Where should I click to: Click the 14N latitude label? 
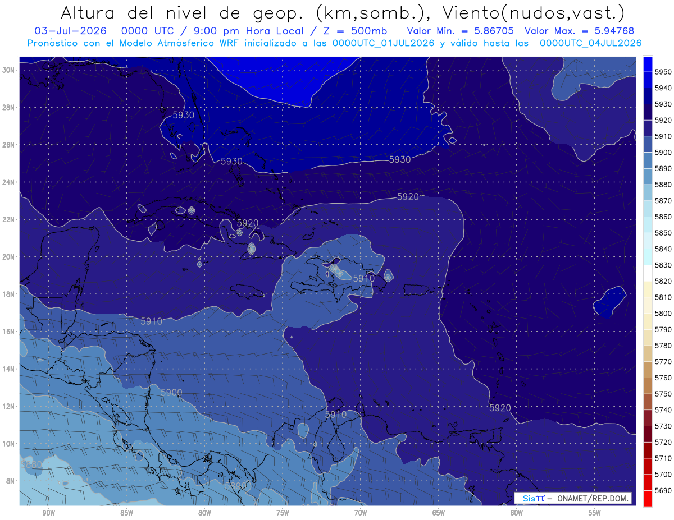click(x=8, y=369)
